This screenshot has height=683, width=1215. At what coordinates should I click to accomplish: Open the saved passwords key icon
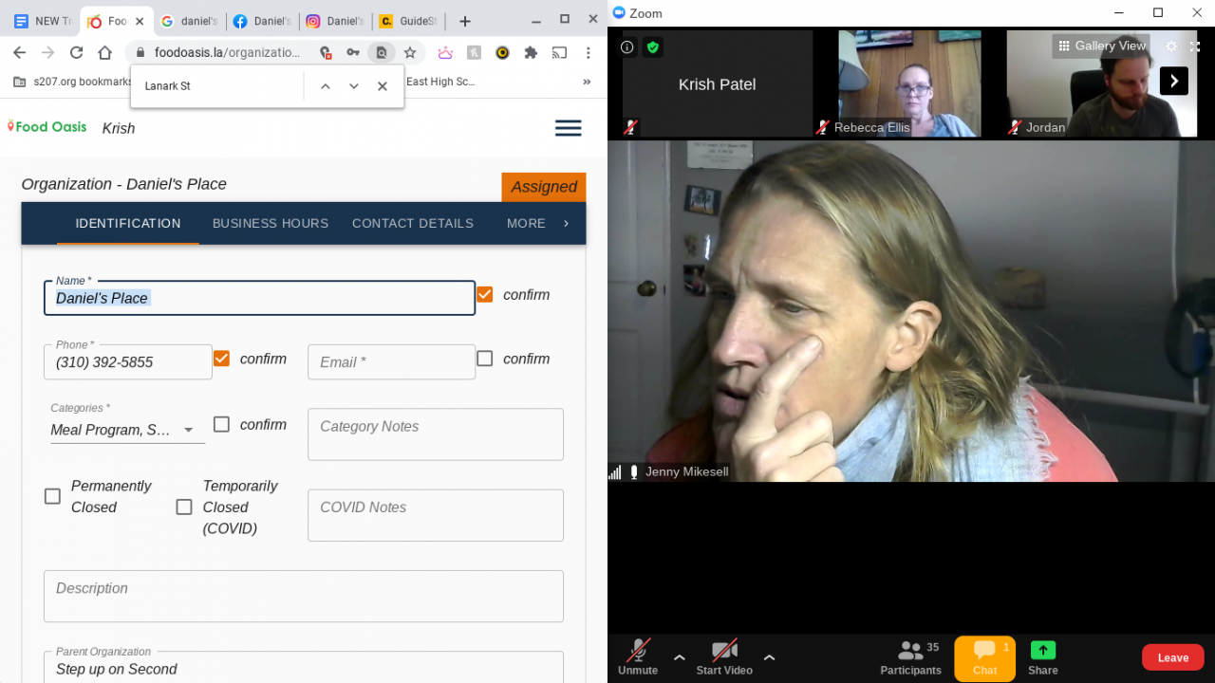click(x=353, y=53)
